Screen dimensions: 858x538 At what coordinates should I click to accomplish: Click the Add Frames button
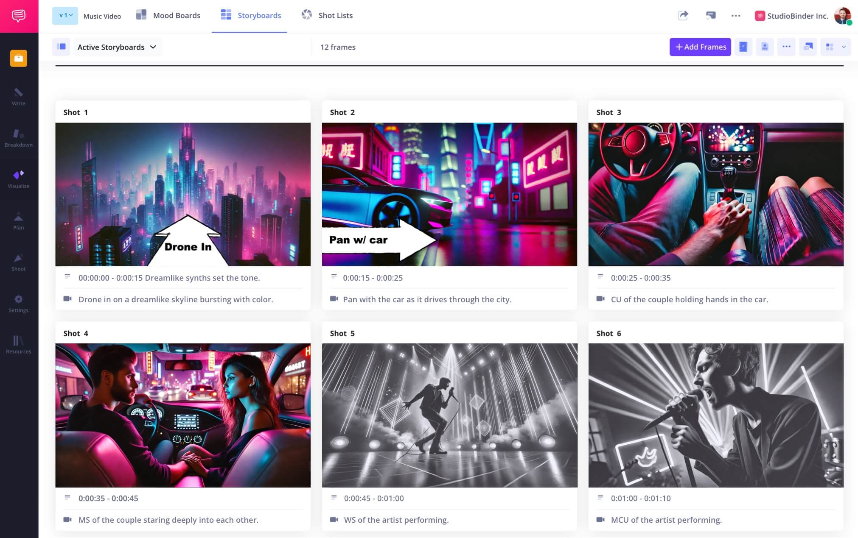coord(700,47)
